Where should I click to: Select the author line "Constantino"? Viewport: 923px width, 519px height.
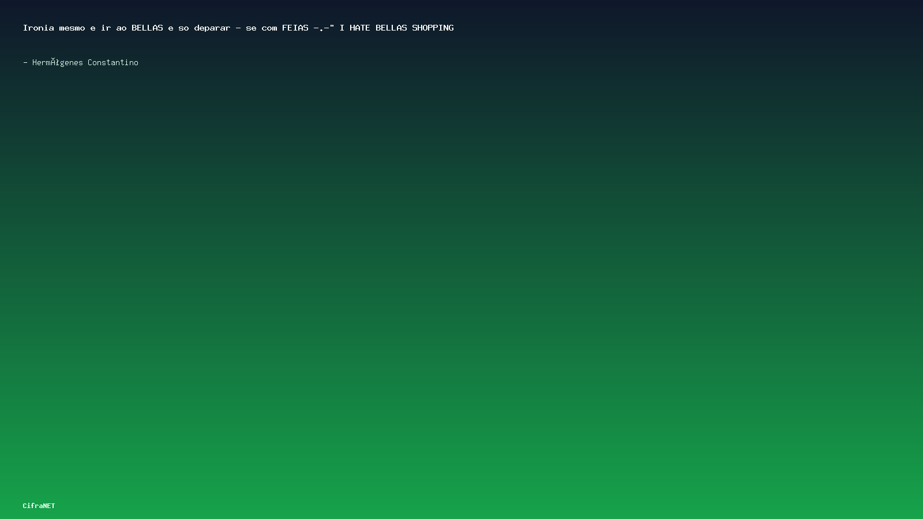coord(81,62)
